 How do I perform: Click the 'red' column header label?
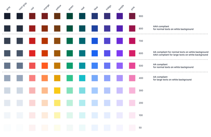pyautogui.click(x=32, y=9)
